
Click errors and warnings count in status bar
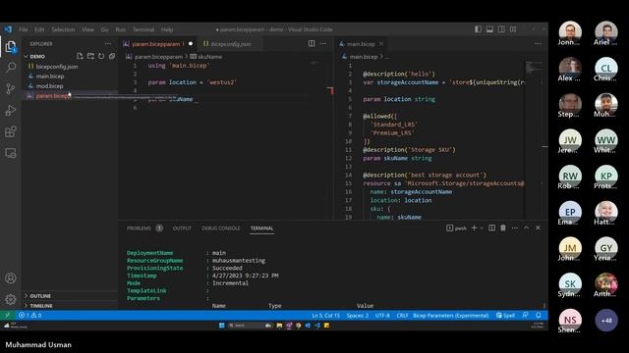click(30, 316)
